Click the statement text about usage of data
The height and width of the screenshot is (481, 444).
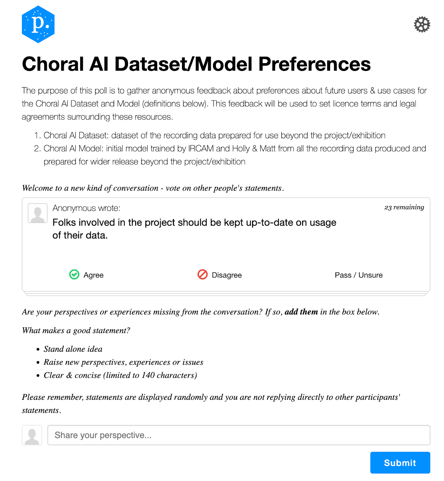(x=194, y=229)
